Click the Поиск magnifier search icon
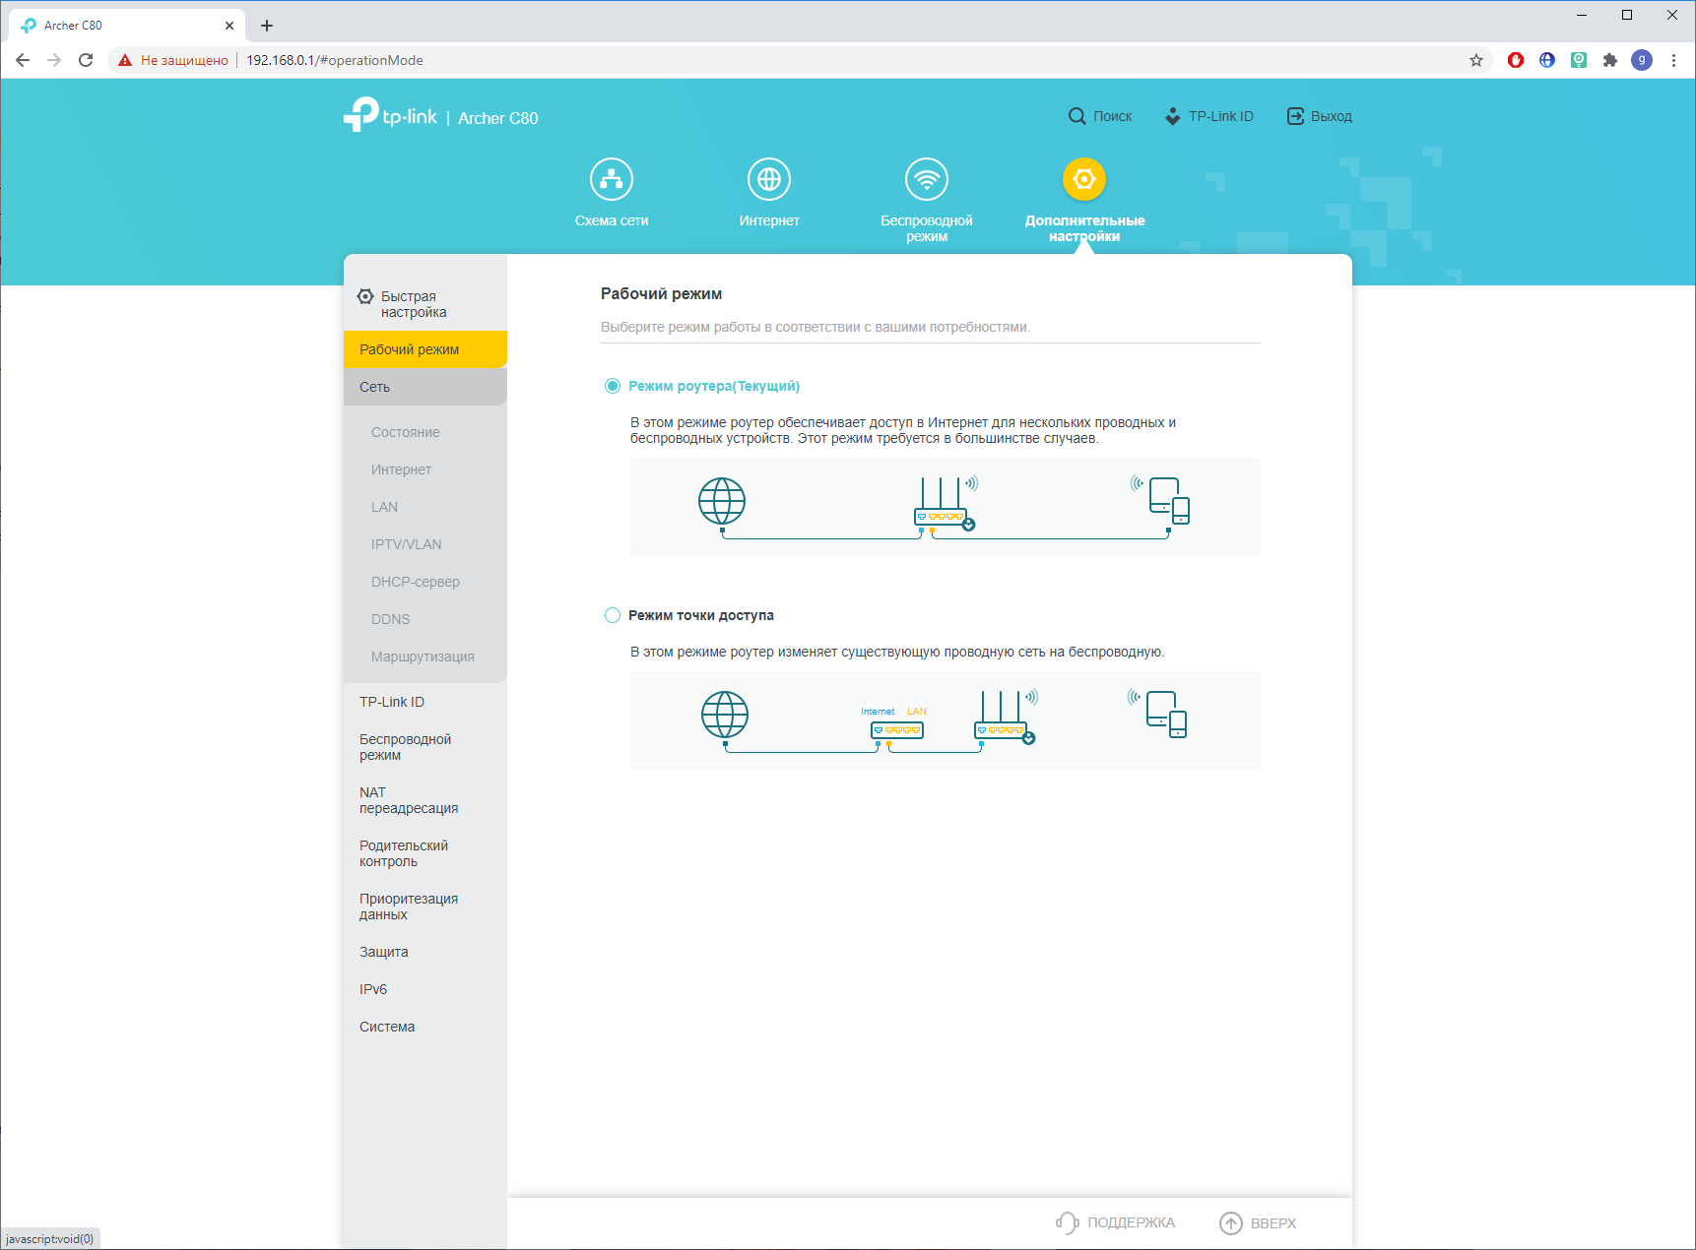 pyautogui.click(x=1076, y=116)
